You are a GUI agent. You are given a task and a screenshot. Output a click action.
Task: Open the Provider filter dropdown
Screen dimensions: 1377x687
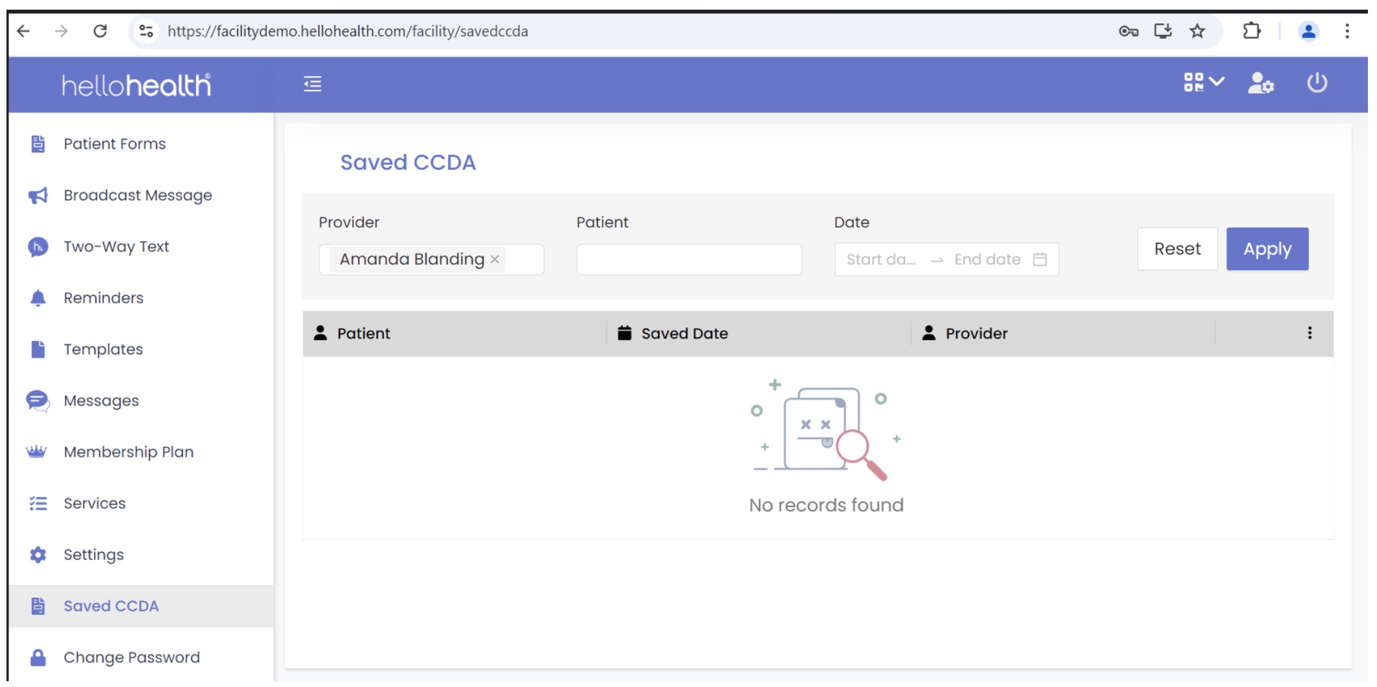pos(522,260)
